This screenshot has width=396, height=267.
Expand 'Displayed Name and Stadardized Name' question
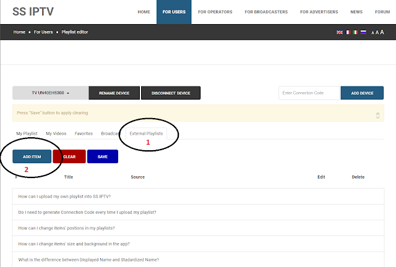click(198, 260)
